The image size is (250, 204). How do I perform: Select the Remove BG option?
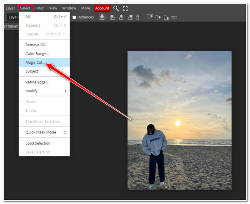click(x=35, y=45)
